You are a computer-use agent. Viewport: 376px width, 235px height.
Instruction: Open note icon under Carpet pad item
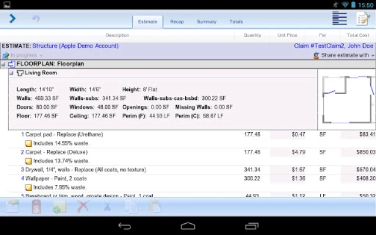pyautogui.click(x=29, y=143)
